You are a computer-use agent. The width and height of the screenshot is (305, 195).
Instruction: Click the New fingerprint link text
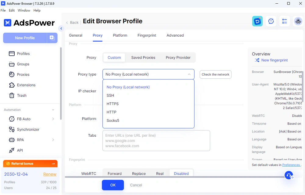[274, 60]
